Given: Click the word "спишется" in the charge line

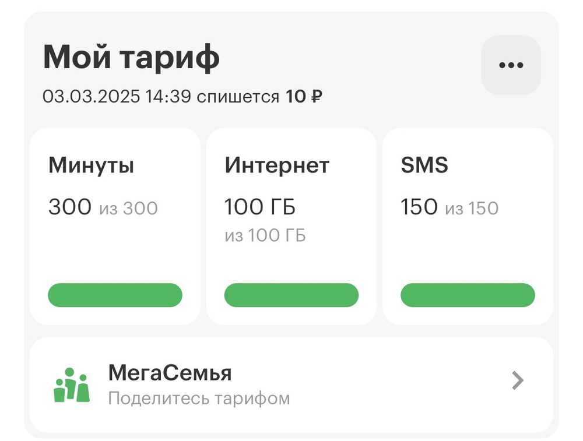Looking at the screenshot, I should (238, 97).
